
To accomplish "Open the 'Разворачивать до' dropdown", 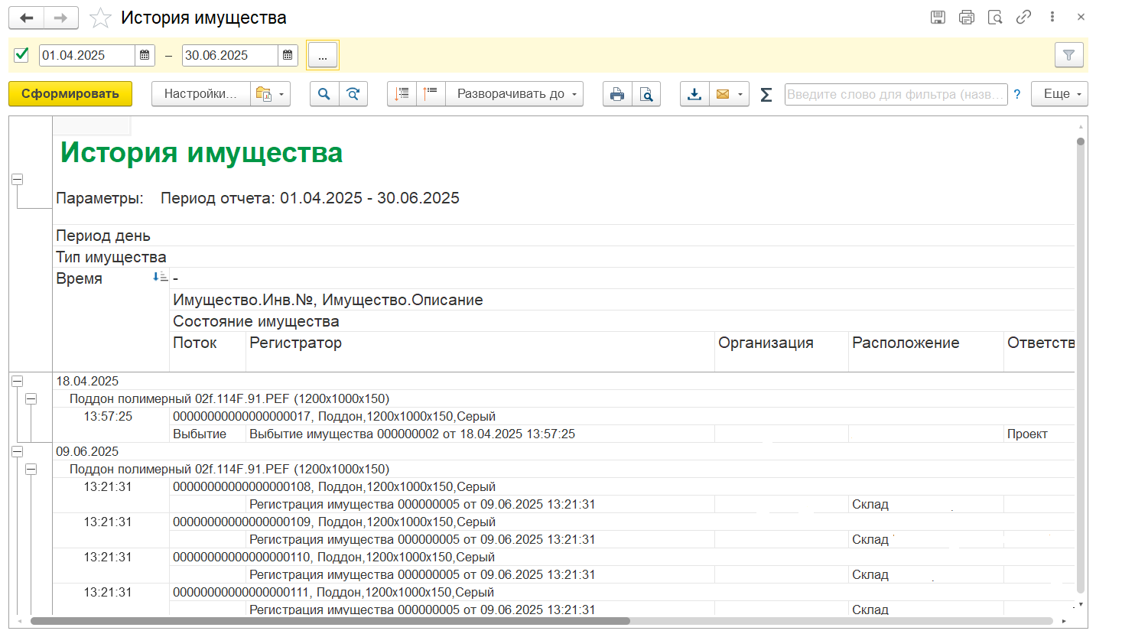I will (x=515, y=94).
